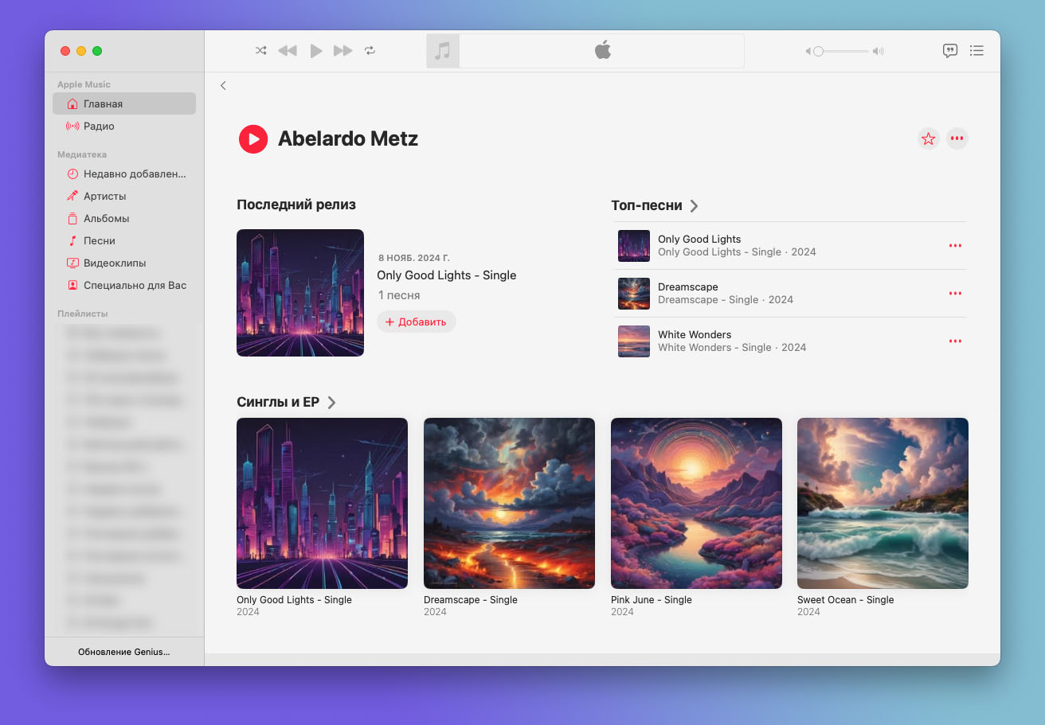The width and height of the screenshot is (1045, 725).
Task: Show the Up Next queue list
Action: click(977, 51)
